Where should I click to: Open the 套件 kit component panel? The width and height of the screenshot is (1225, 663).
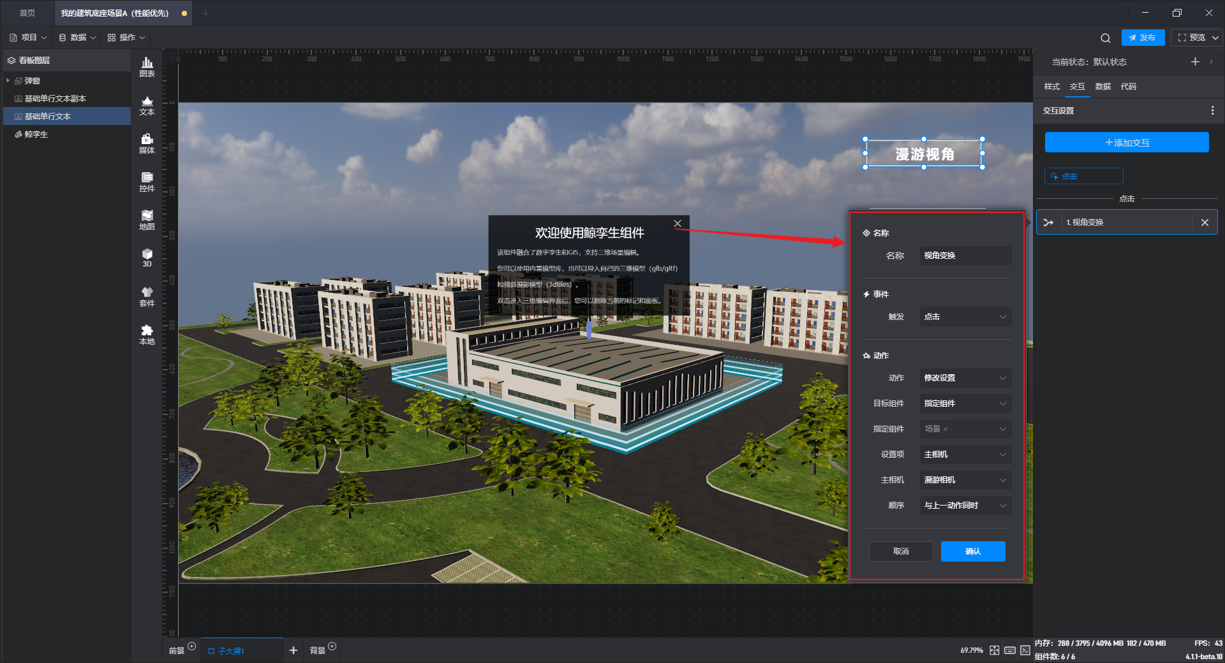(147, 296)
